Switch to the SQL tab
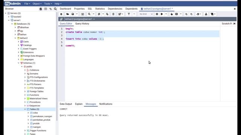The width and height of the screenshot is (241, 135). (x=90, y=9)
